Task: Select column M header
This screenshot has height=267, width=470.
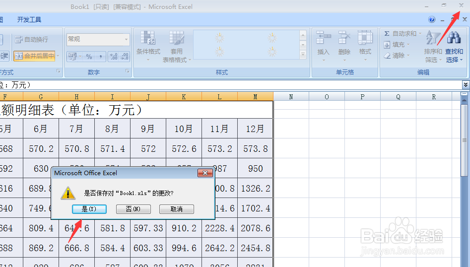Action: pos(255,97)
